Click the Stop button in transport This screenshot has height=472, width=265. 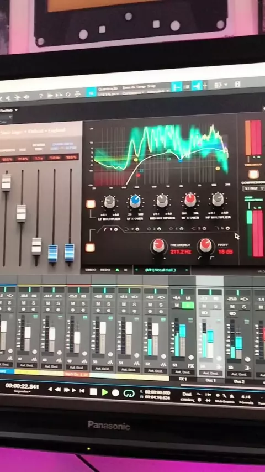pyautogui.click(x=93, y=392)
